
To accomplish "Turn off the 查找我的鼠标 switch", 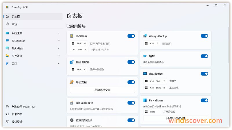I will [131, 120].
